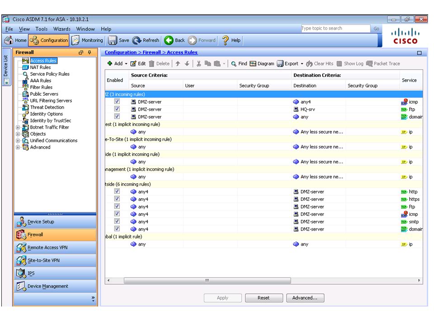Toggle checkbox for DMZ-server to HQ-srv ftp rule

pyautogui.click(x=117, y=109)
